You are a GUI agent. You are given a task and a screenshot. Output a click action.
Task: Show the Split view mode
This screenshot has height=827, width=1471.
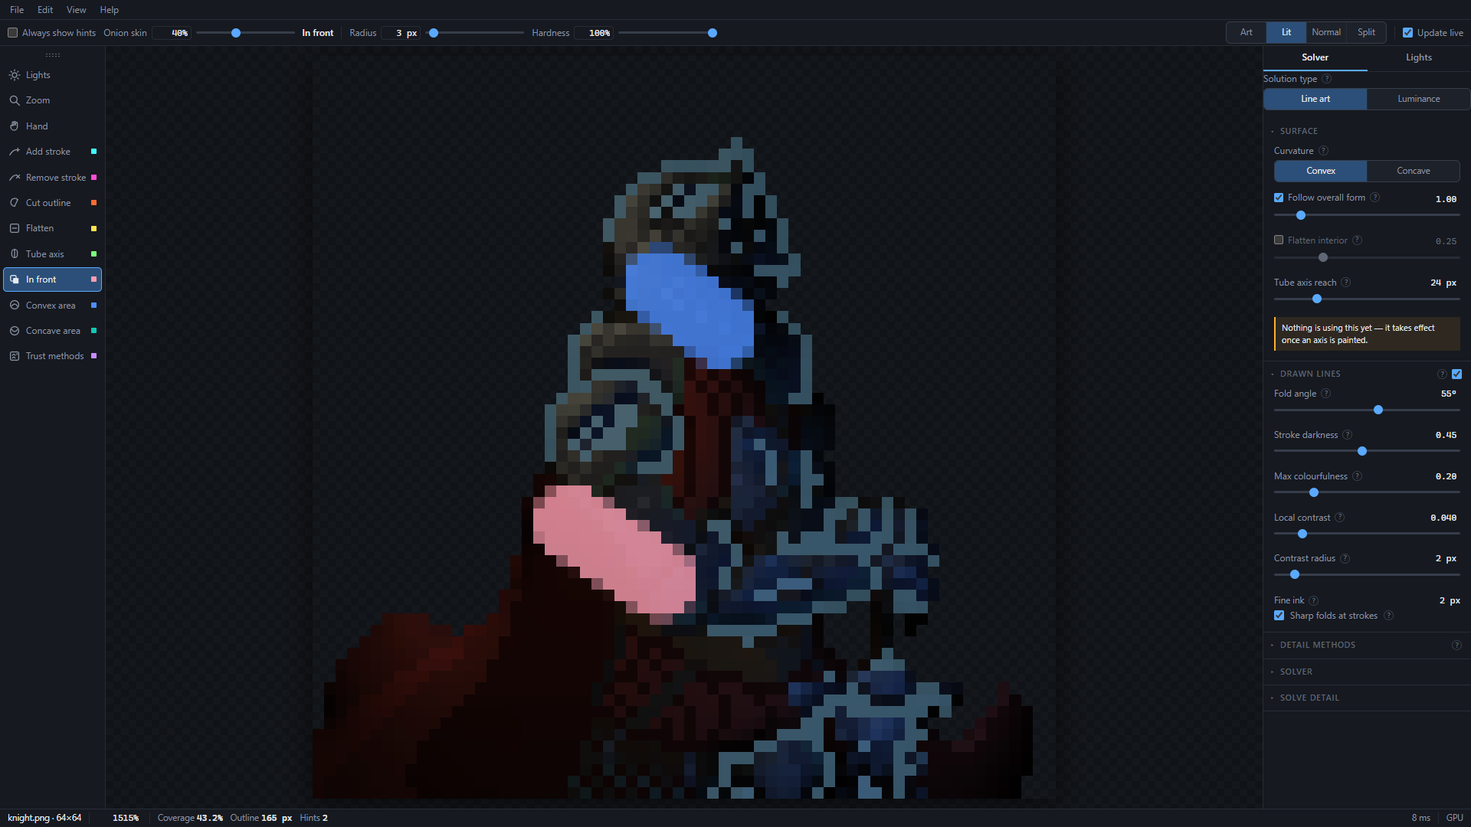pyautogui.click(x=1366, y=32)
